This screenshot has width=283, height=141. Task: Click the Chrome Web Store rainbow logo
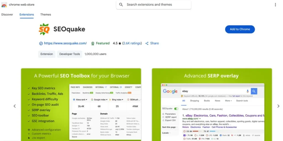point(4,5)
